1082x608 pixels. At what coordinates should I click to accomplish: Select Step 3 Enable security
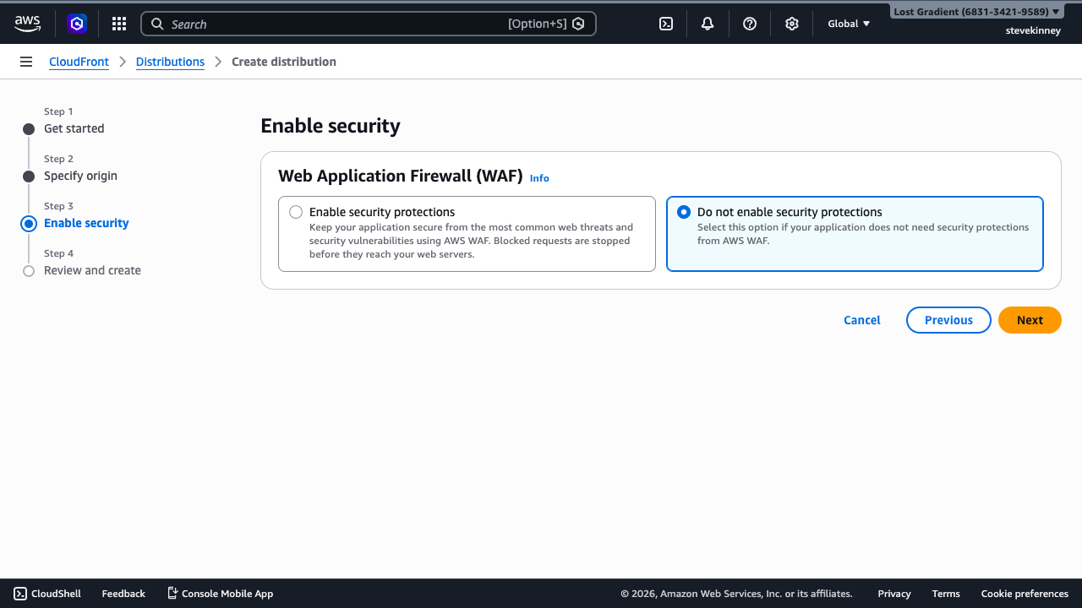pyautogui.click(x=86, y=223)
